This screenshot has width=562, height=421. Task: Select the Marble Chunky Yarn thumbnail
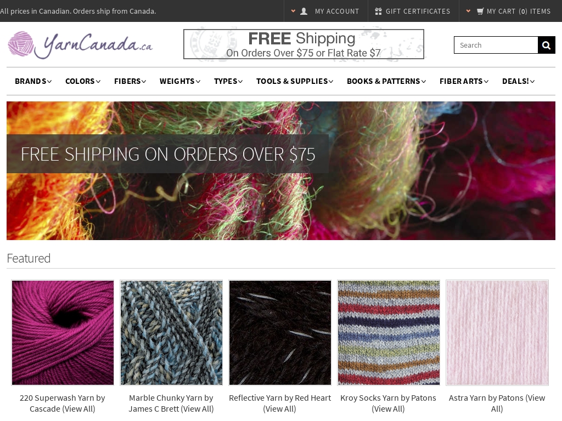click(x=171, y=333)
